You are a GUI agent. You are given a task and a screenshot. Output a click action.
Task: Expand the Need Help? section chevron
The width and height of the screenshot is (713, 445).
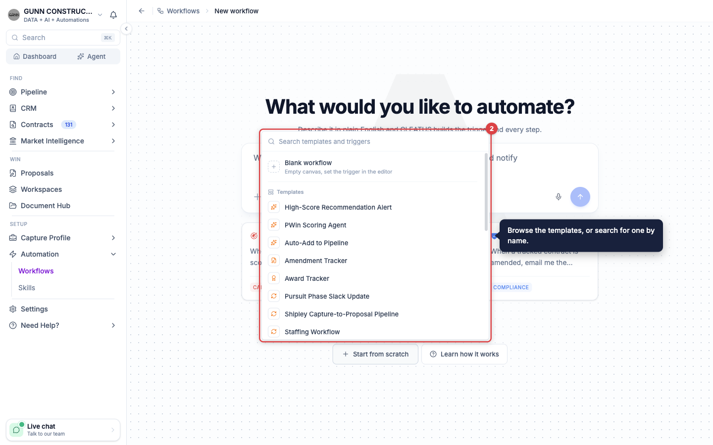pyautogui.click(x=113, y=325)
